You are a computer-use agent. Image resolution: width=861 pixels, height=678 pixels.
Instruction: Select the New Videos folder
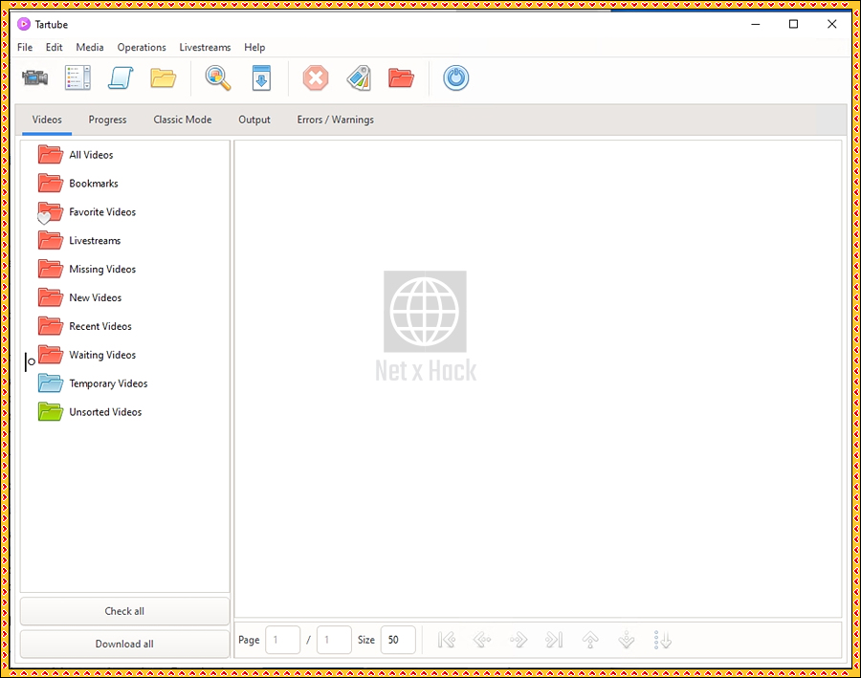click(125, 297)
